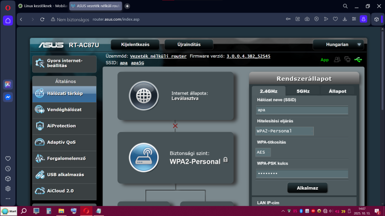Open File Explorer from taskbar
The height and width of the screenshot is (216, 385).
[61, 211]
